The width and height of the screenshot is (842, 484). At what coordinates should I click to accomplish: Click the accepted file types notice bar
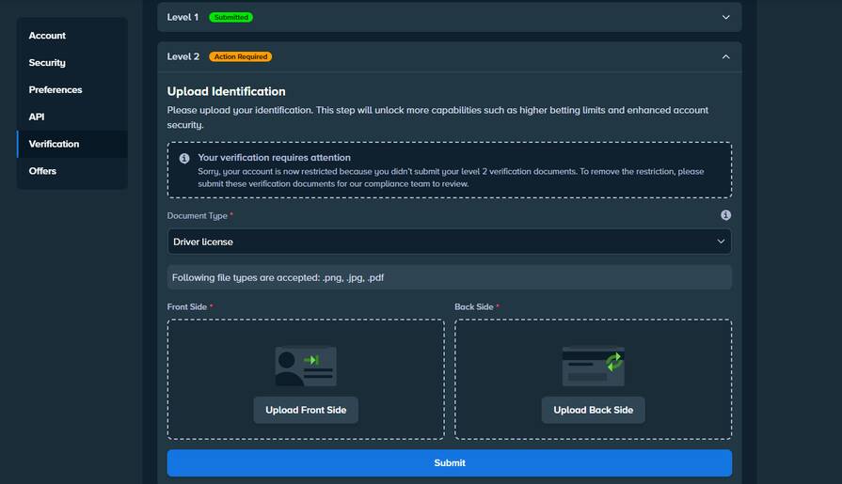pos(449,277)
